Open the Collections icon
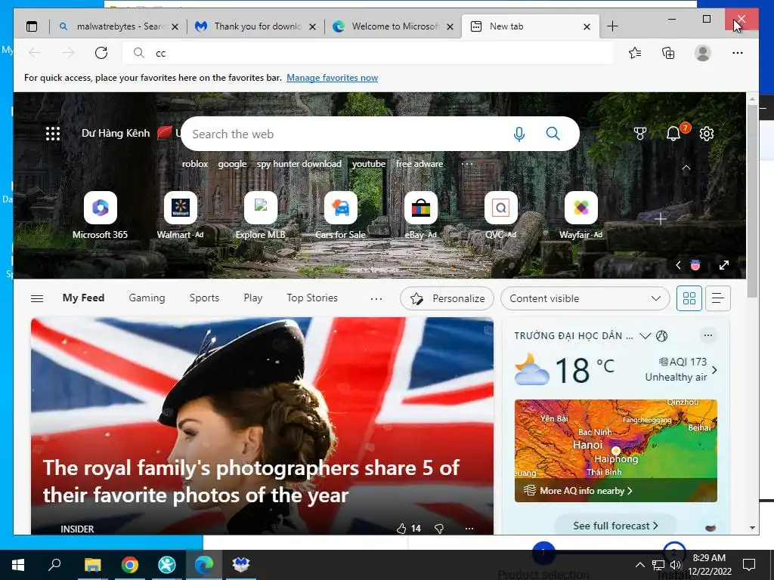 [668, 53]
